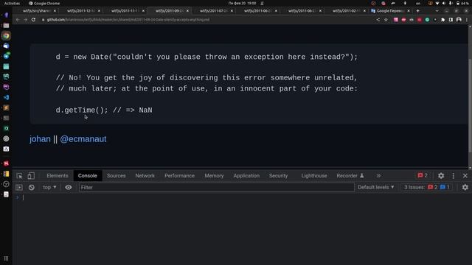Open the extensions puzzle icon

[442, 20]
